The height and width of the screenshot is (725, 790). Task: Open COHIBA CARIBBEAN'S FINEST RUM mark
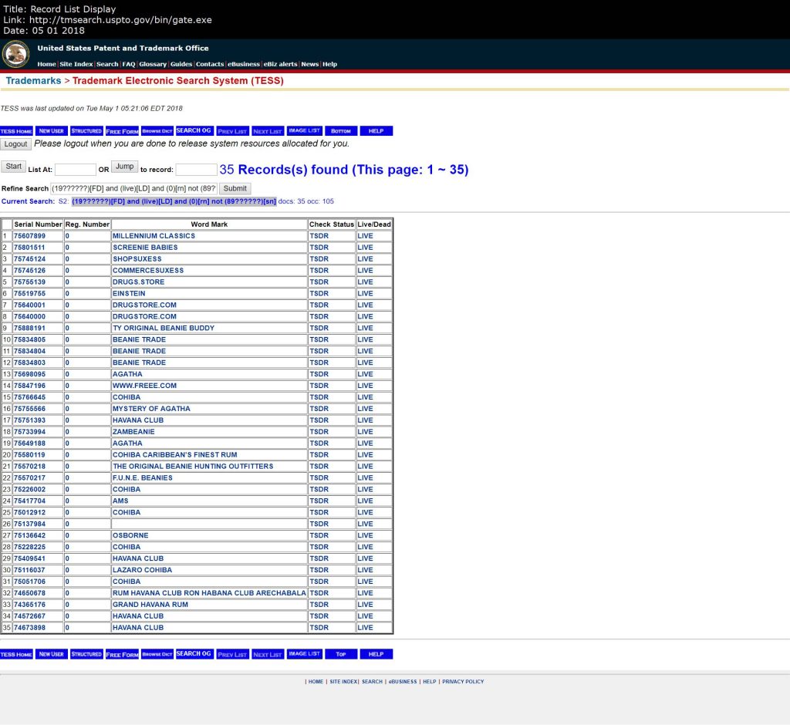click(x=175, y=455)
